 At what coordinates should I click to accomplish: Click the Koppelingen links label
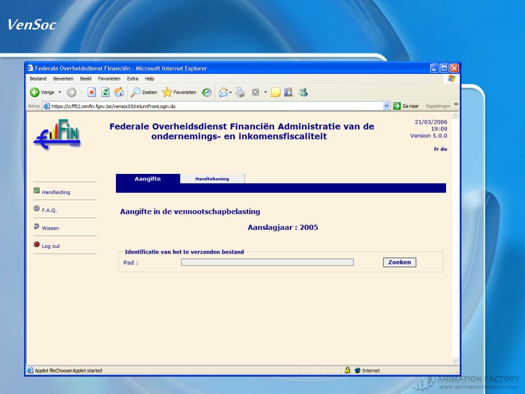[x=438, y=106]
